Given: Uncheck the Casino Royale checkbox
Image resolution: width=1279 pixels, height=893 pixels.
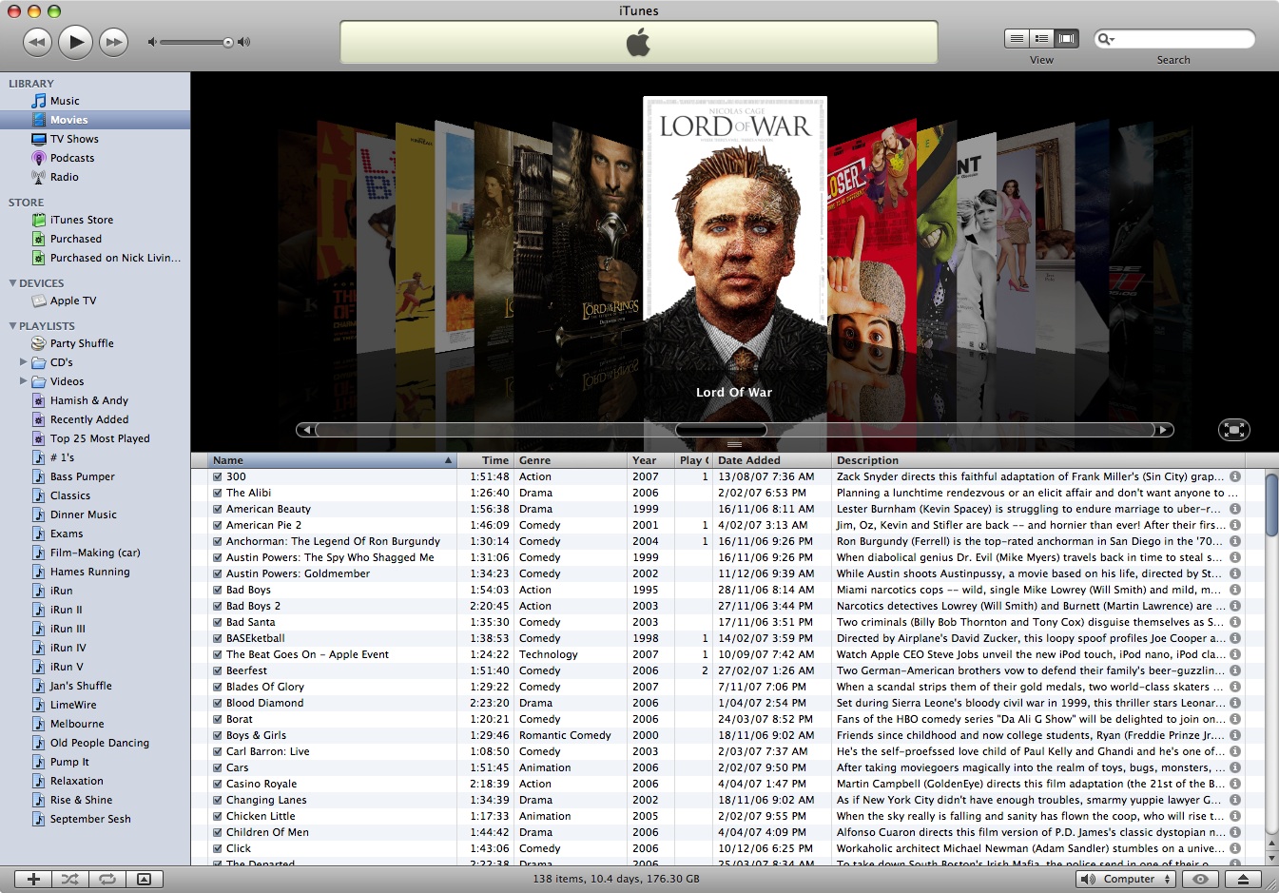Looking at the screenshot, I should click(x=218, y=784).
